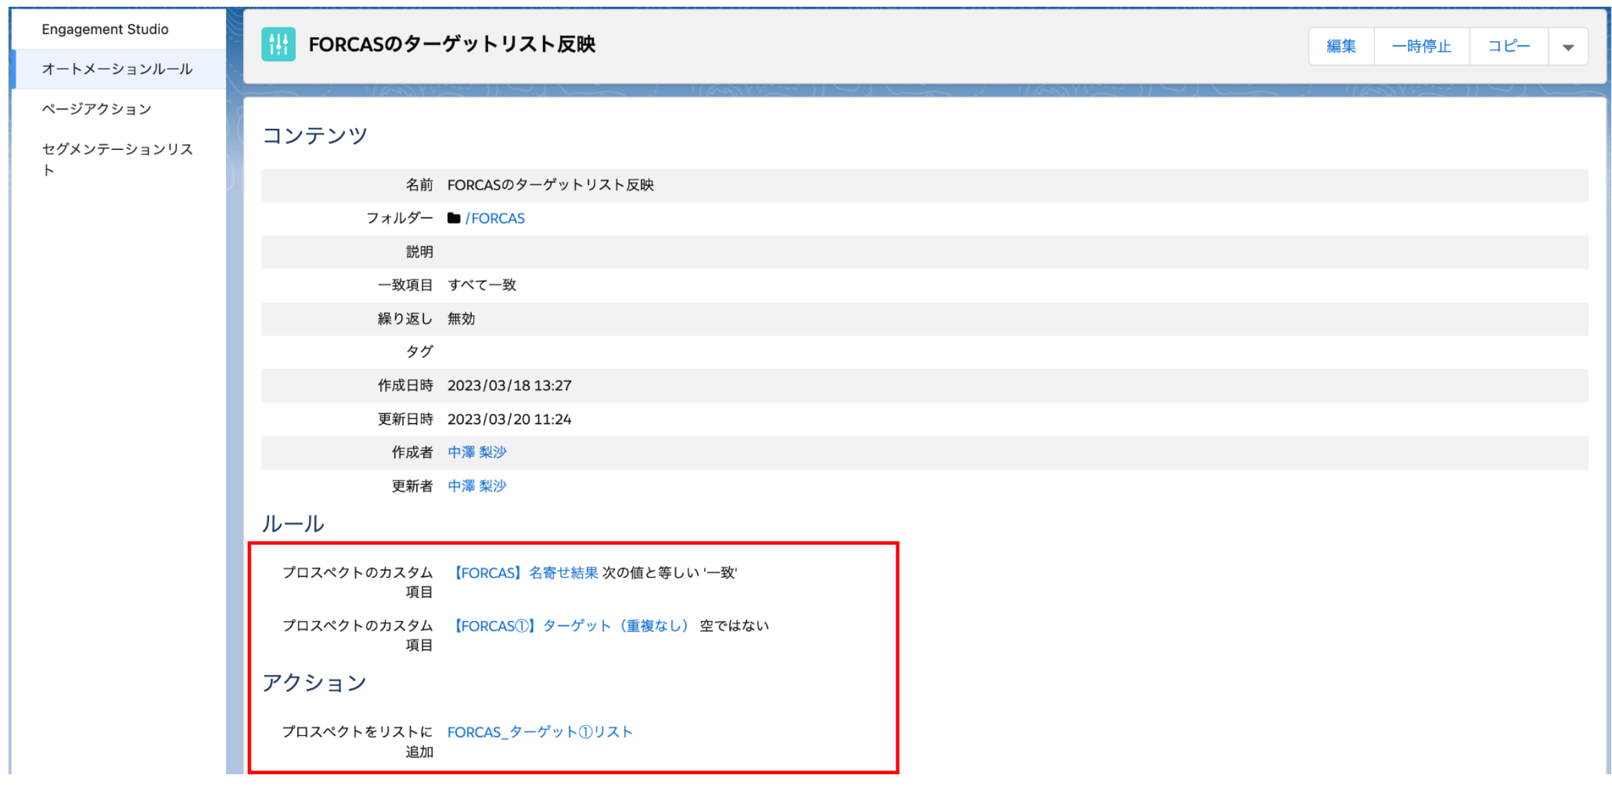This screenshot has width=1612, height=790.
Task: Click the コンテンツ section heading
Action: click(315, 136)
